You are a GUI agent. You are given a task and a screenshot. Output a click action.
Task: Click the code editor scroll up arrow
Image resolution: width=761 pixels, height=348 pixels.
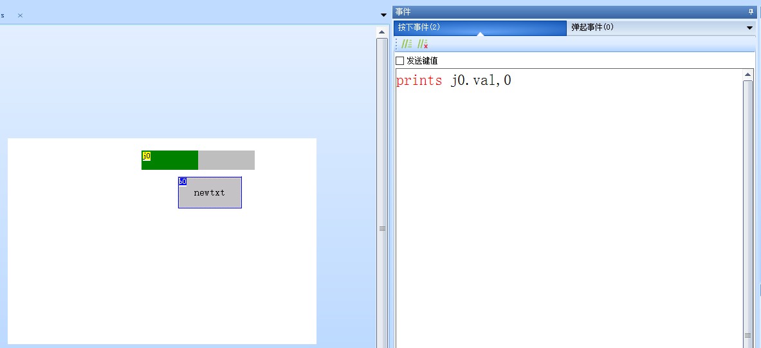[x=747, y=75]
